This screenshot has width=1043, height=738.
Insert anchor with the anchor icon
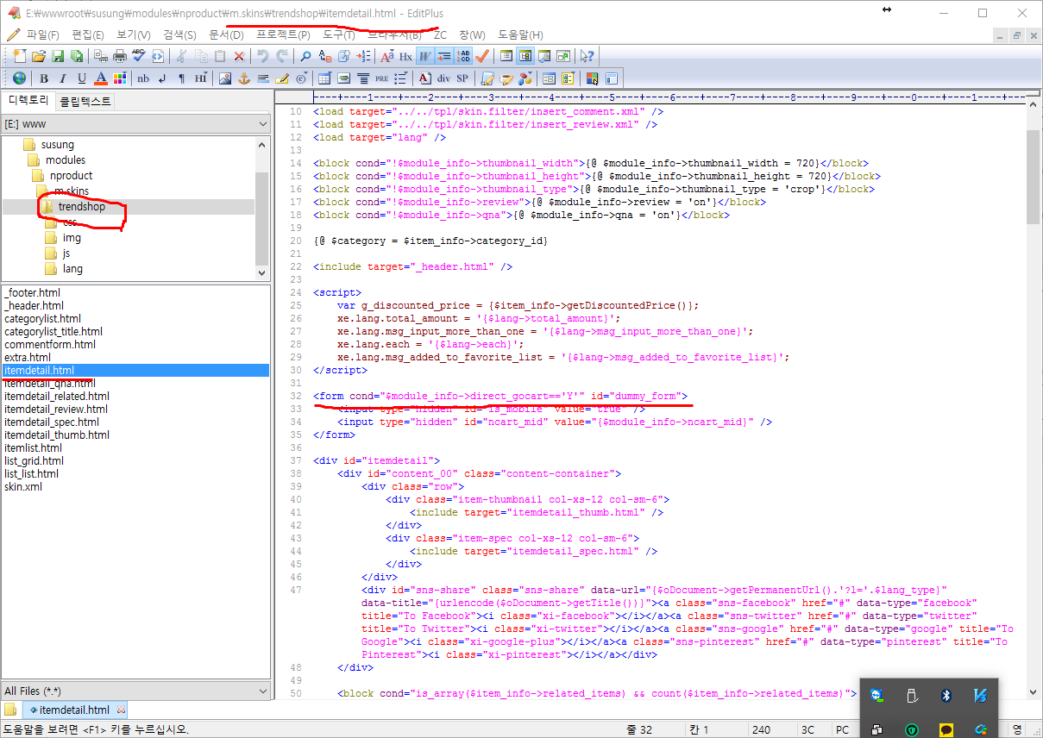click(243, 78)
